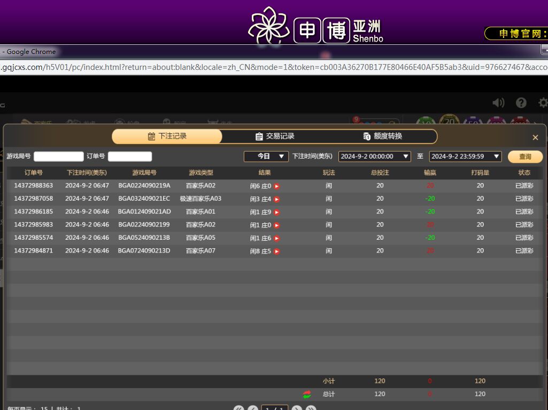Image resolution: width=548 pixels, height=410 pixels.
Task: Switch to the 交易记录 tab
Action: 275,137
